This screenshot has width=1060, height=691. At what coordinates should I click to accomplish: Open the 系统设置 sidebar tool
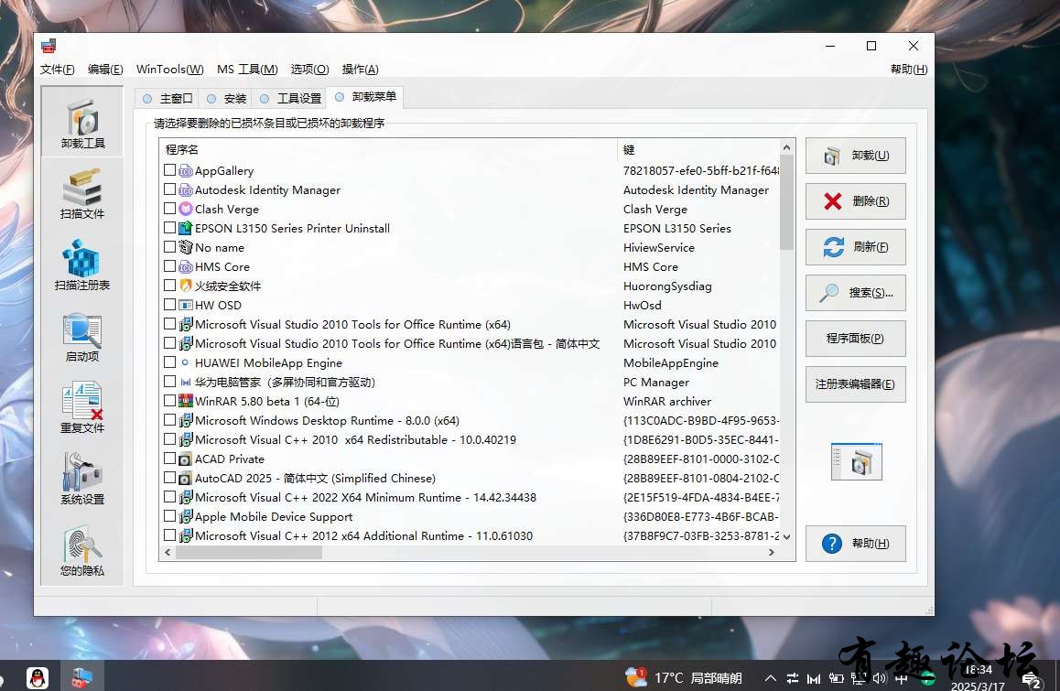[x=82, y=480]
